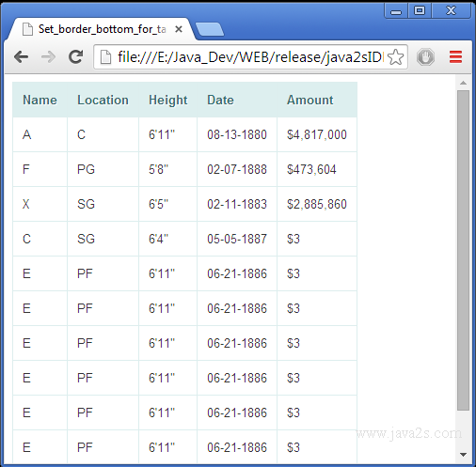
Task: Click the browser Forward arrow
Action: click(x=48, y=57)
